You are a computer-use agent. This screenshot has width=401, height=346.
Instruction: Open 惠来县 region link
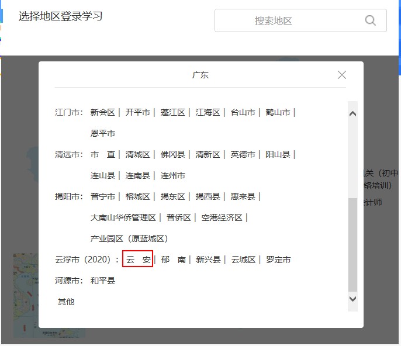[243, 196]
